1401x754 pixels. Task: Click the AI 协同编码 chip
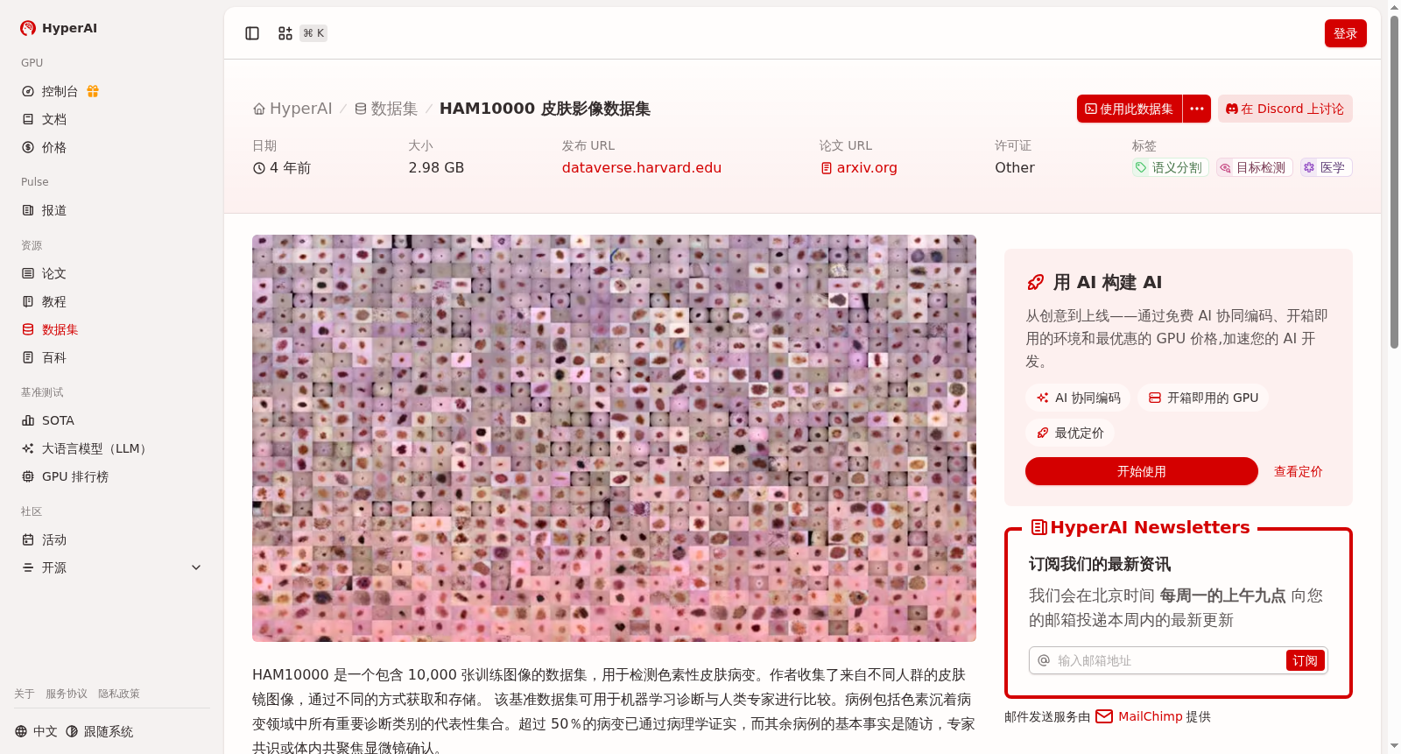tap(1078, 398)
